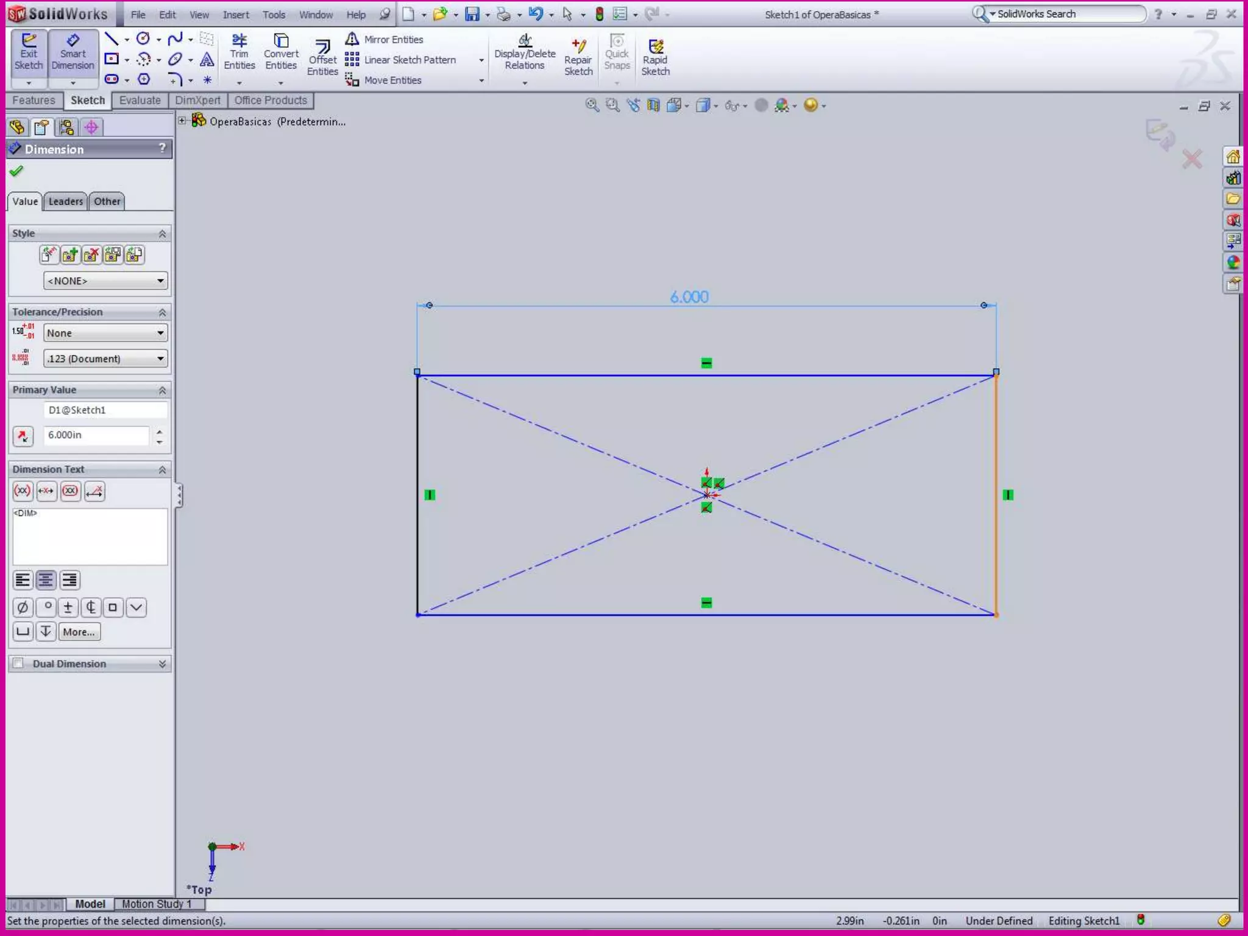Open the Display/Delete Relations tool
The image size is (1248, 936).
(525, 52)
